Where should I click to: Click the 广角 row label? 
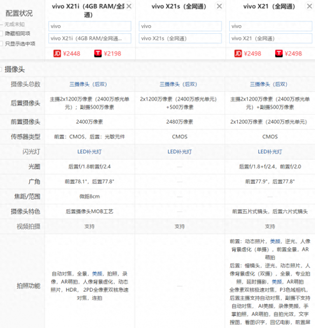[x=34, y=182]
